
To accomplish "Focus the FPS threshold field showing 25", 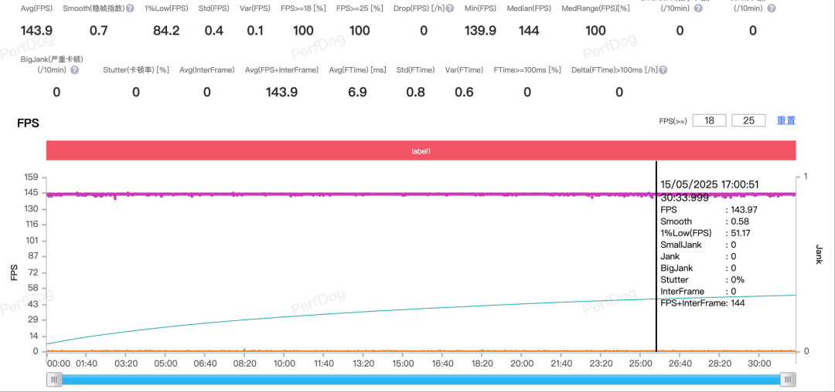I will 748,120.
